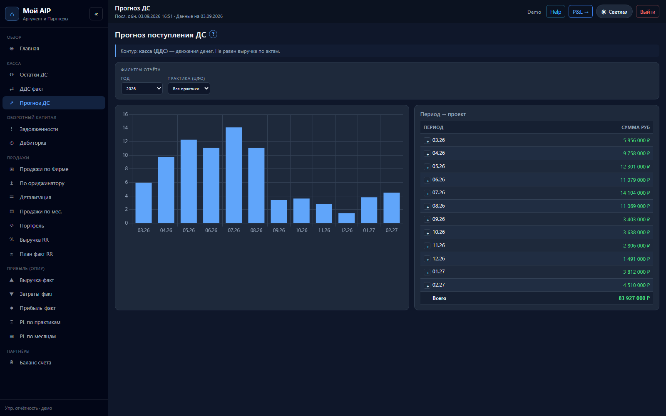
Task: Click the ДДС факт arrows icon
Action: [x=12, y=89]
